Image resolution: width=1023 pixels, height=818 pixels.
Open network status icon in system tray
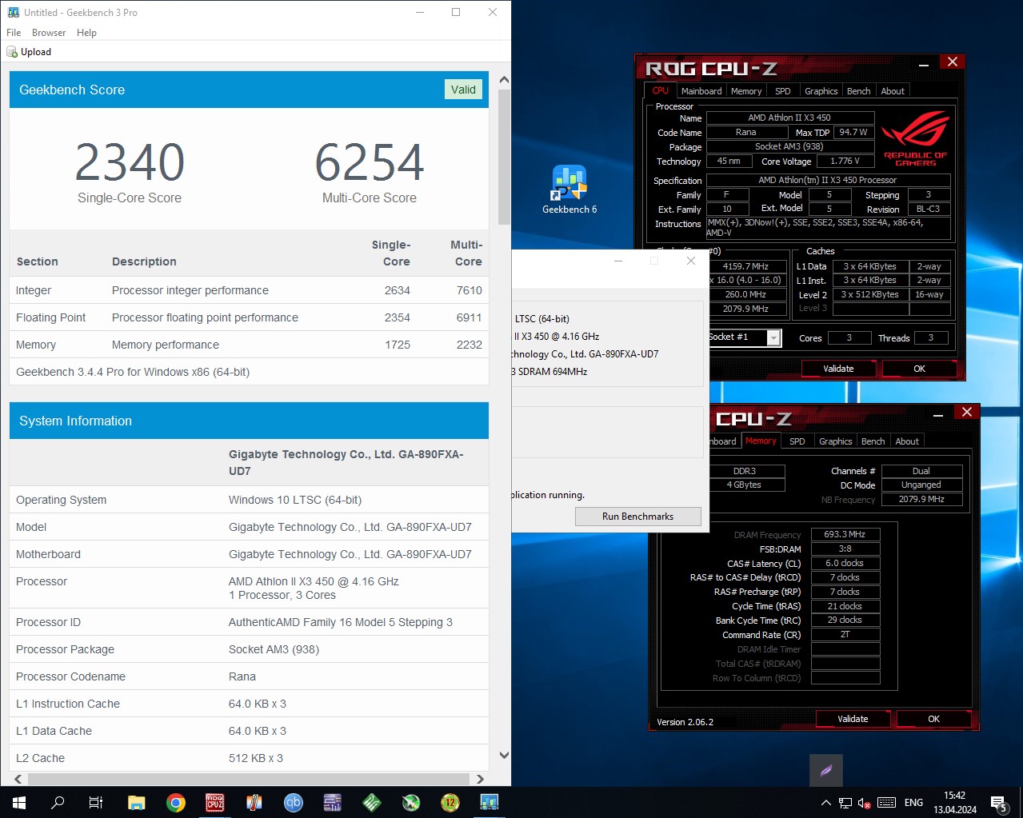[845, 803]
